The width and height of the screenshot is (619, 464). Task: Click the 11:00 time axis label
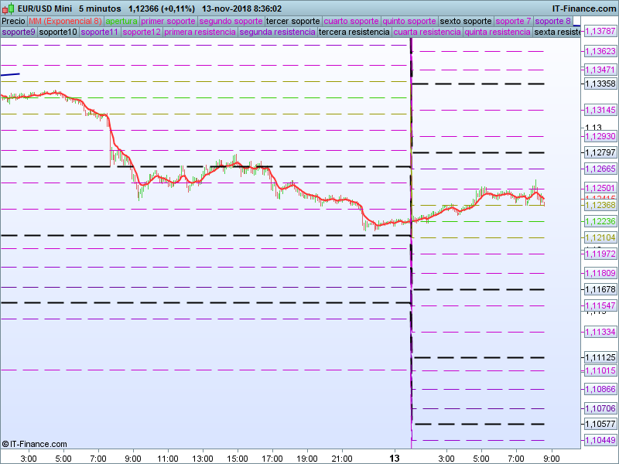click(168, 459)
